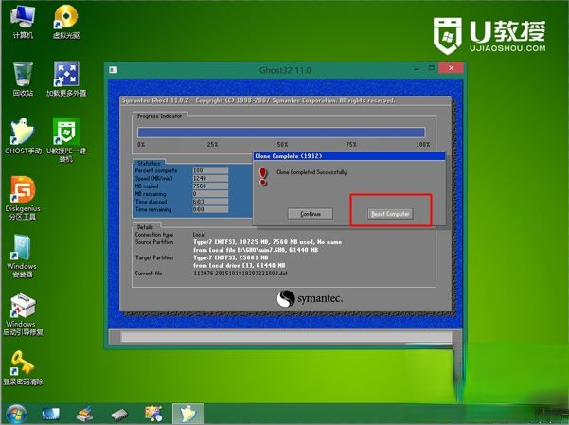Launch the U教授PE一键装机 icon
569x425 pixels.
[x=66, y=140]
